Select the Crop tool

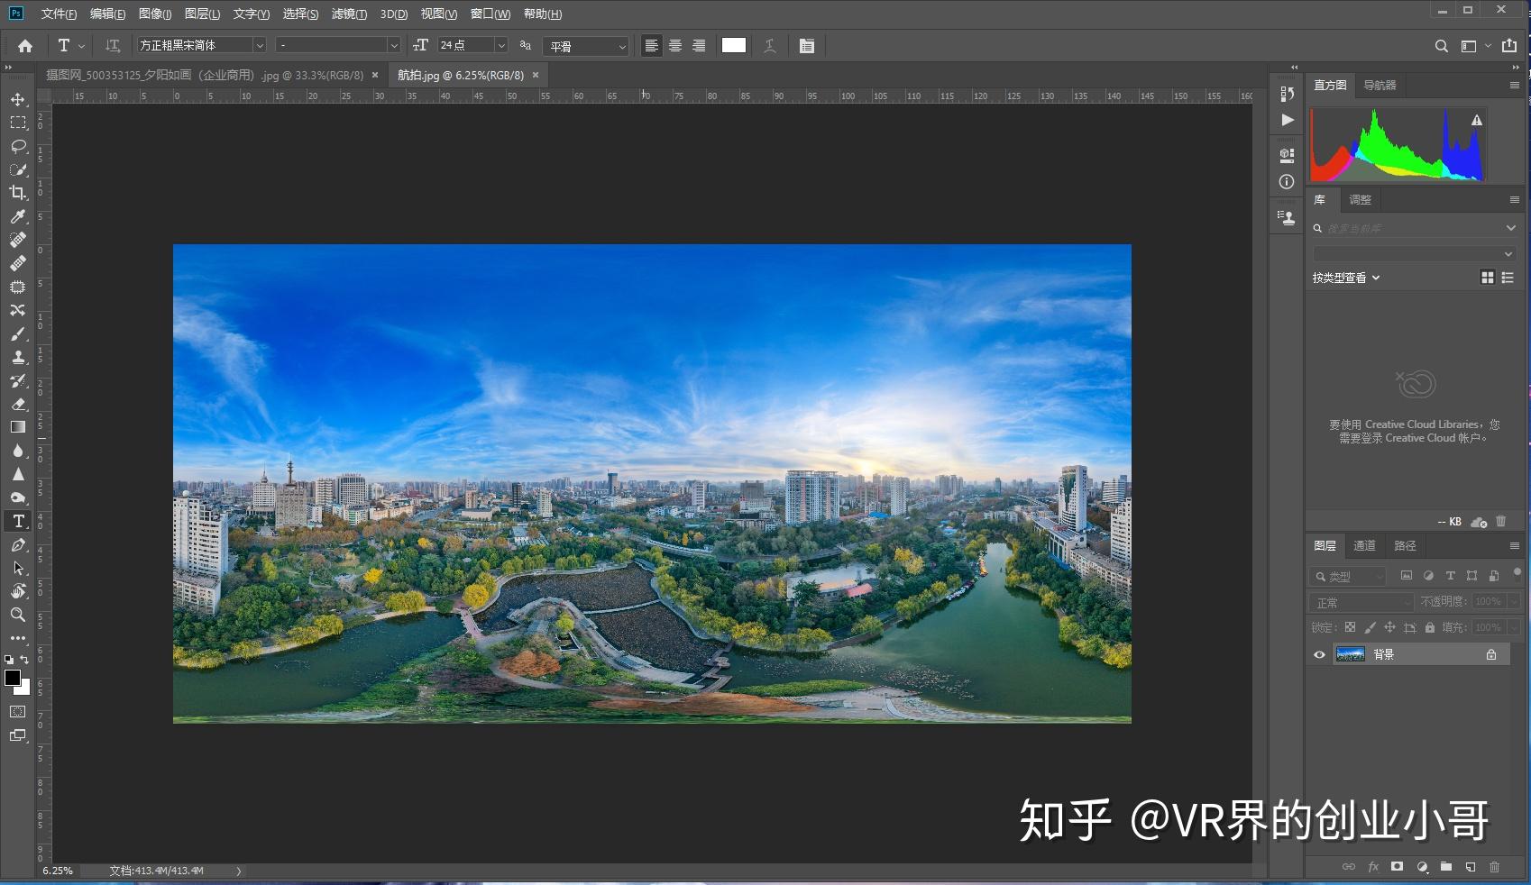(18, 193)
